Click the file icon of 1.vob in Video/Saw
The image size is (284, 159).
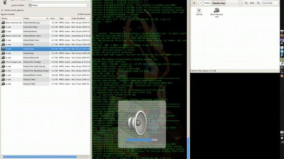tap(3, 44)
